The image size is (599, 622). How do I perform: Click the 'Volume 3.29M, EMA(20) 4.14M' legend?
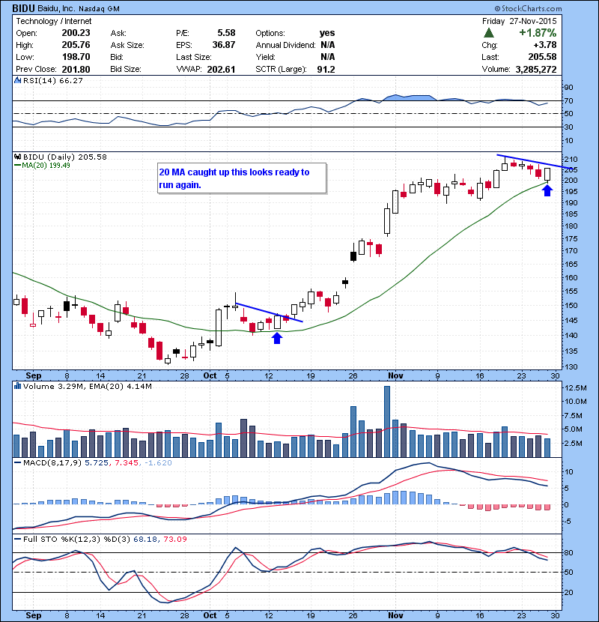87,386
